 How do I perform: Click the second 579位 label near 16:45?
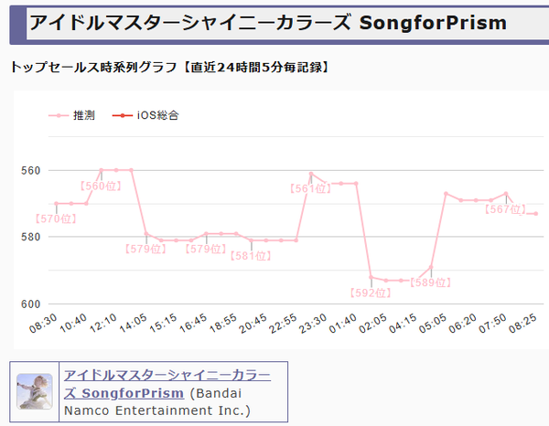[206, 249]
